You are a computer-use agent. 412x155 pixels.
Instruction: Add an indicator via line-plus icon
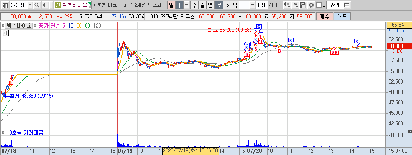(296, 5)
